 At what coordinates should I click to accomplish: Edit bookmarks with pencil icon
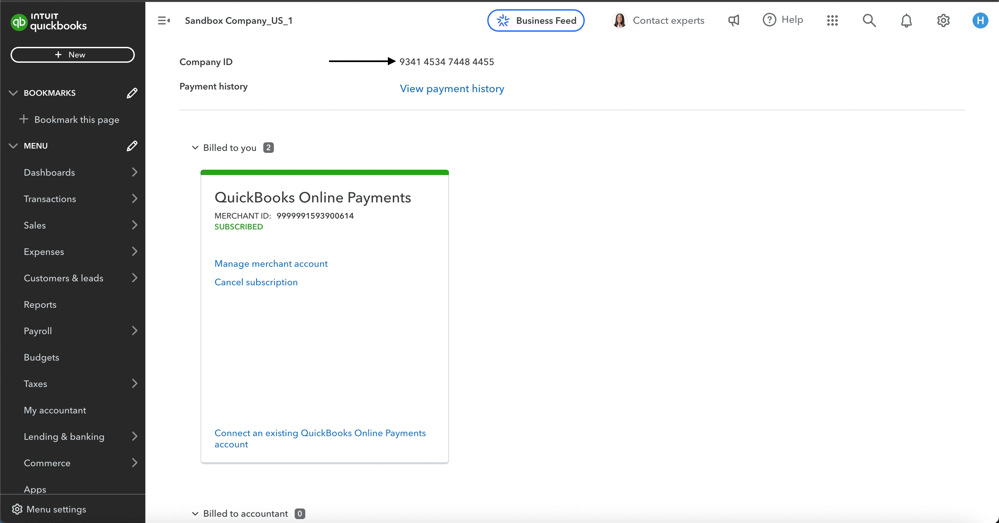[132, 93]
